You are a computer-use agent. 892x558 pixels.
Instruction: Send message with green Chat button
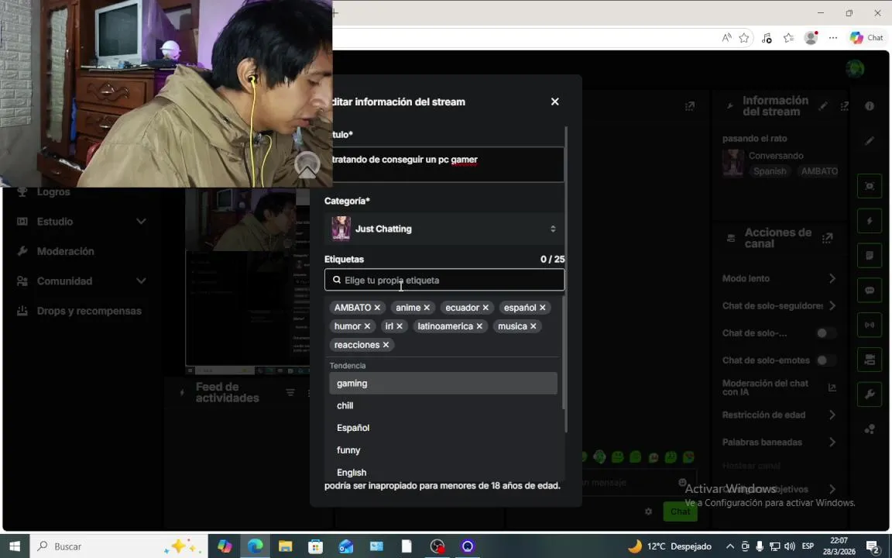(680, 511)
